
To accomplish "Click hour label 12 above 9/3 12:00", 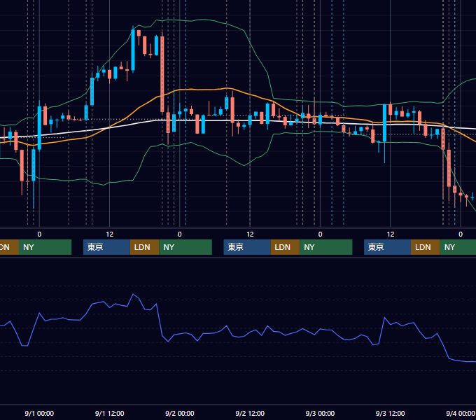I will 391,234.
